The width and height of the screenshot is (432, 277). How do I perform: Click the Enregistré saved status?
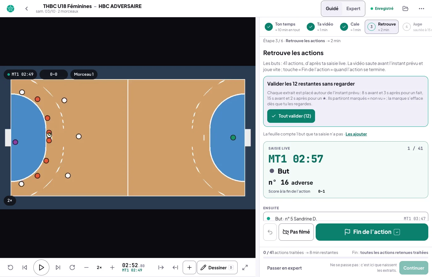[382, 9]
